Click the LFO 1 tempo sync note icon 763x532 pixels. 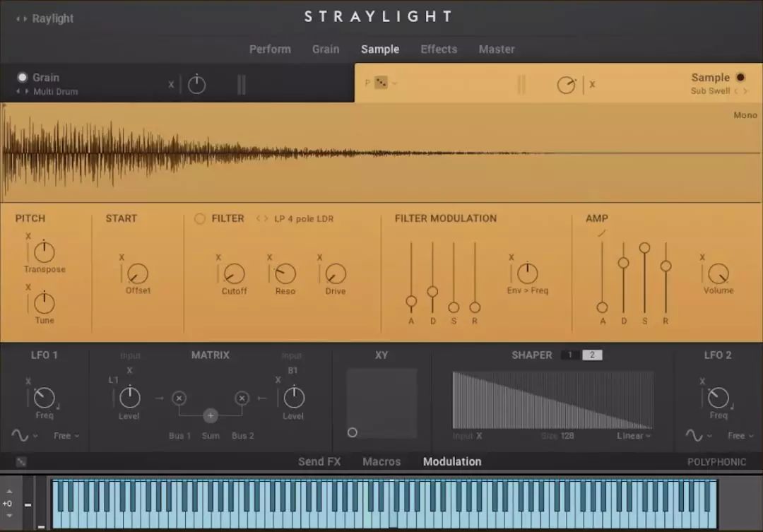pyautogui.click(x=58, y=406)
